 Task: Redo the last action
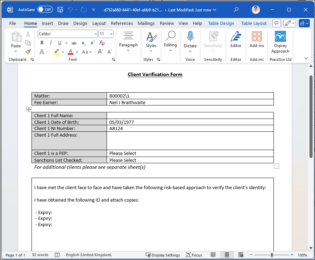pos(83,10)
